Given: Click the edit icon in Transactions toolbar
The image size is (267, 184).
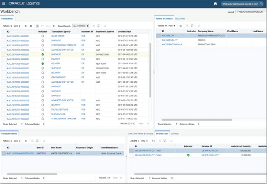Looking at the screenshot, I should click(x=38, y=26).
